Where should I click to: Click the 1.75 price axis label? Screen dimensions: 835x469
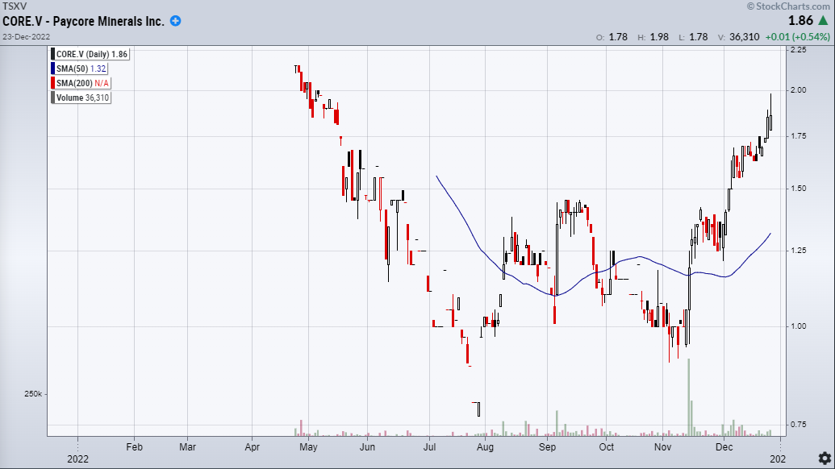[x=798, y=136]
